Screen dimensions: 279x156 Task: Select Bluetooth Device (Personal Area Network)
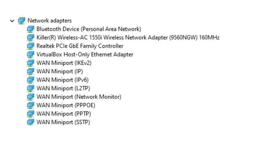click(89, 29)
